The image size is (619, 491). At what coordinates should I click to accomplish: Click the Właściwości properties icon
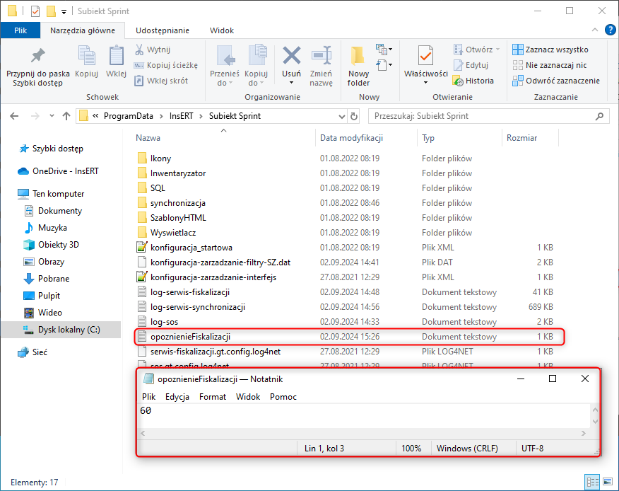coord(425,55)
